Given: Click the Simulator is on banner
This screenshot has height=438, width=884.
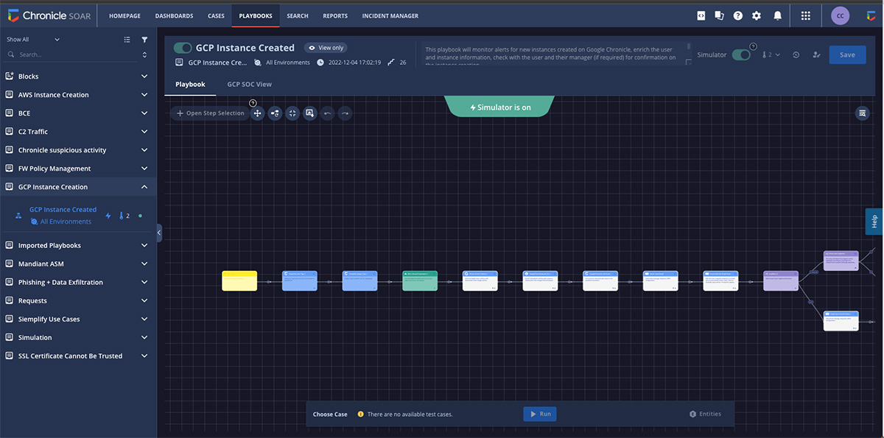Looking at the screenshot, I should point(499,107).
